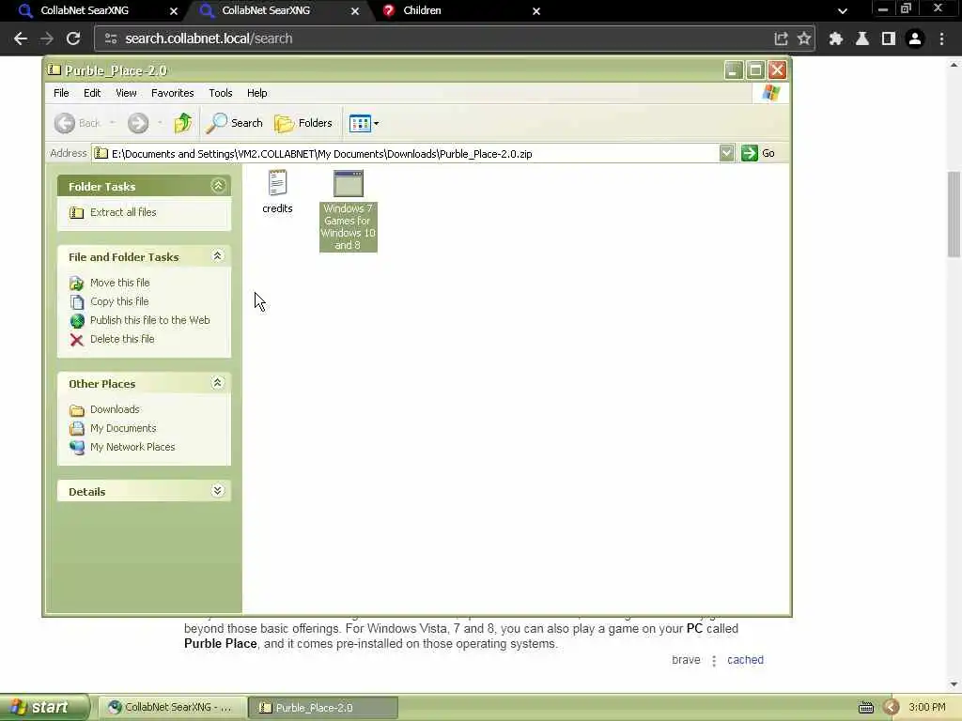Viewport: 962px width, 721px height.
Task: Open the Windows Start menu
Action: (x=43, y=707)
